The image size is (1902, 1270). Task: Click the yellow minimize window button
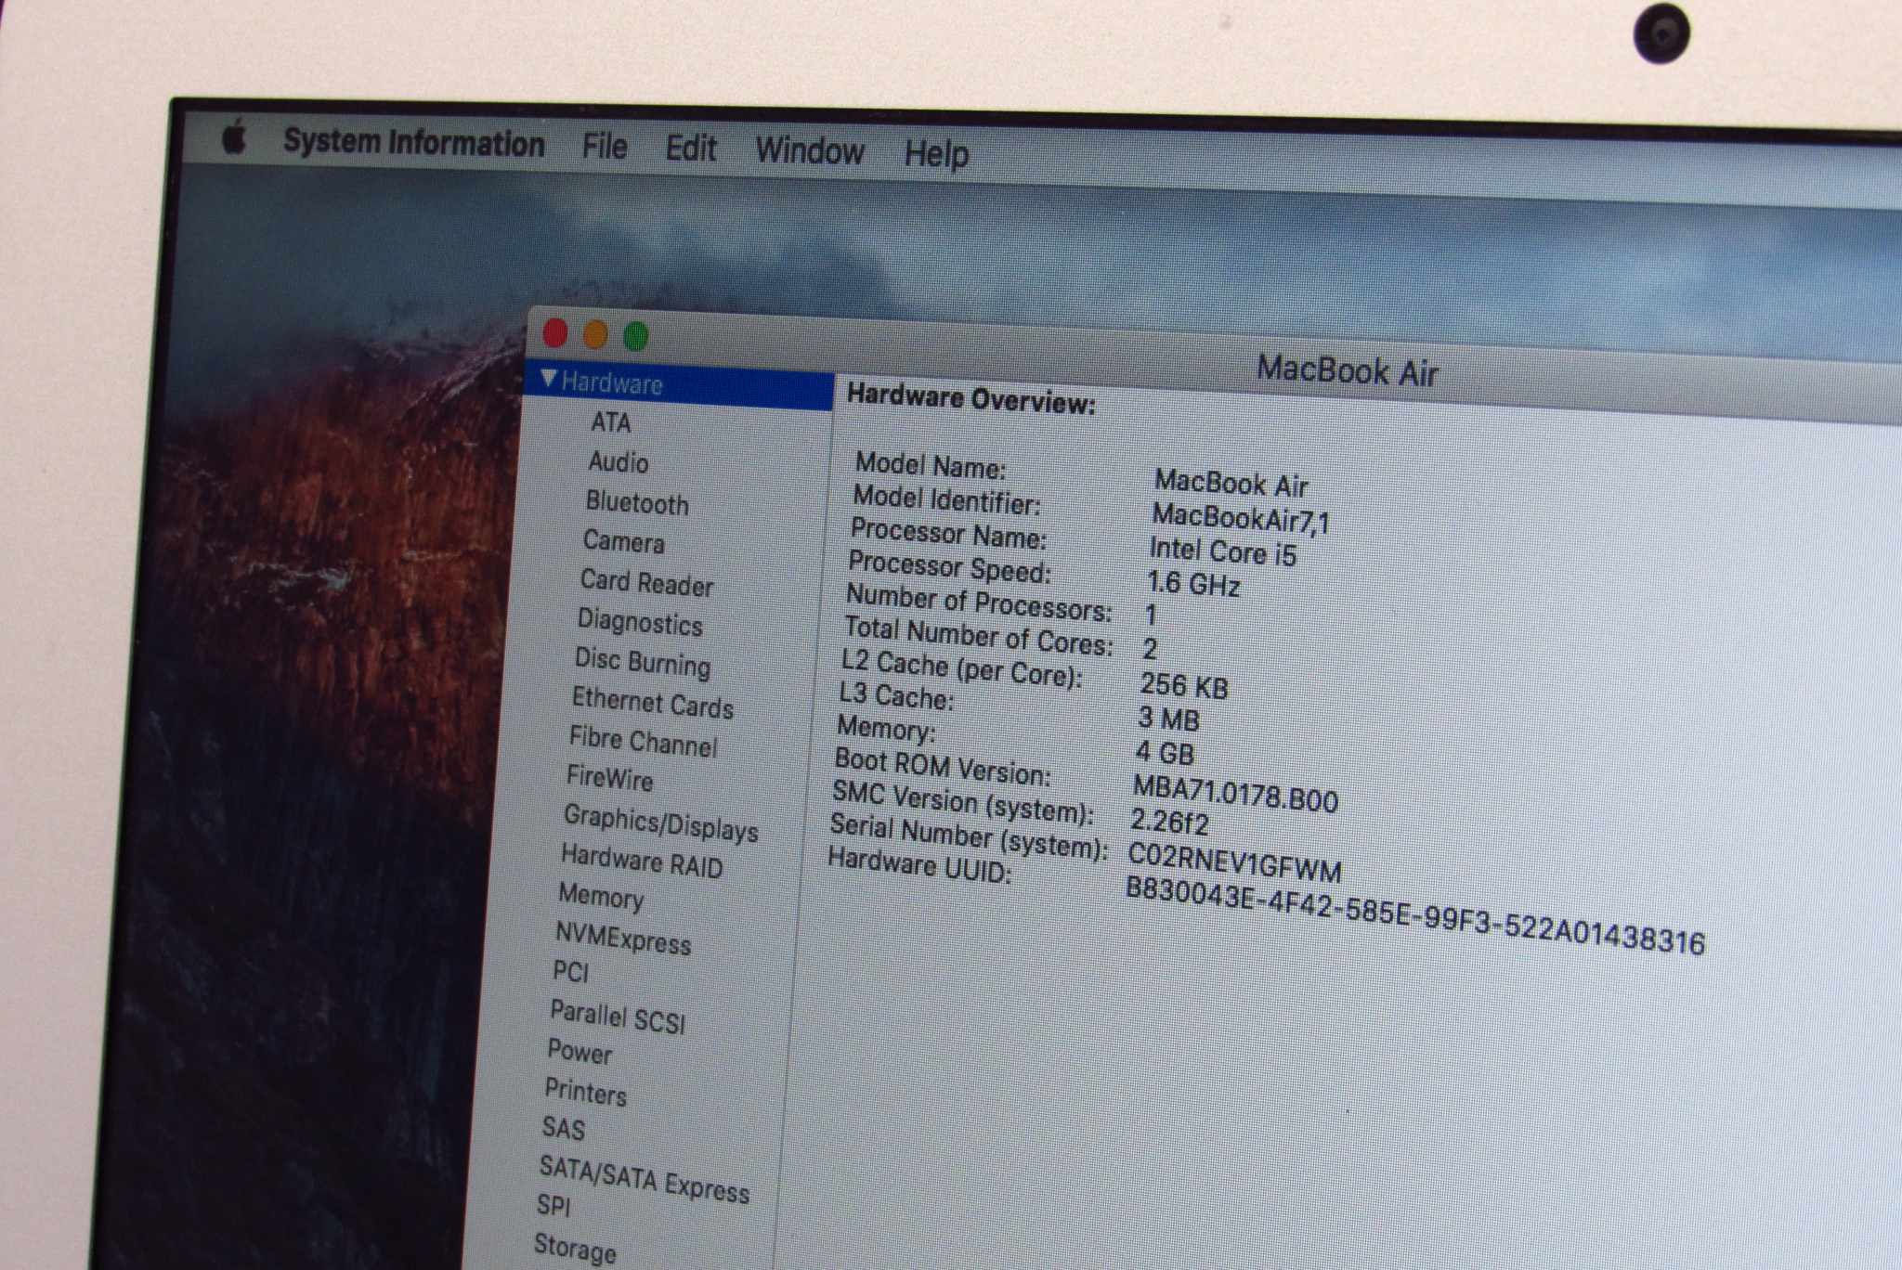click(595, 334)
